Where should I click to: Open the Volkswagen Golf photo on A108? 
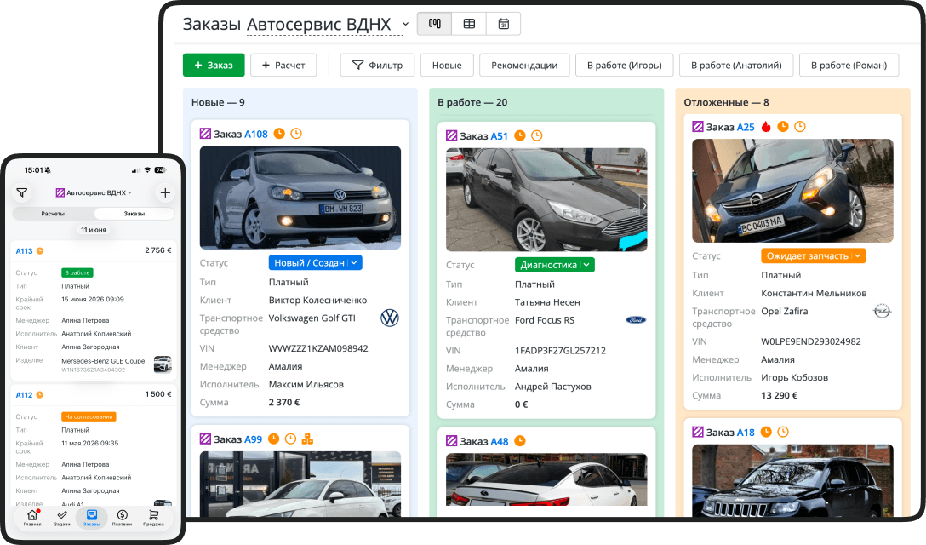(300, 198)
